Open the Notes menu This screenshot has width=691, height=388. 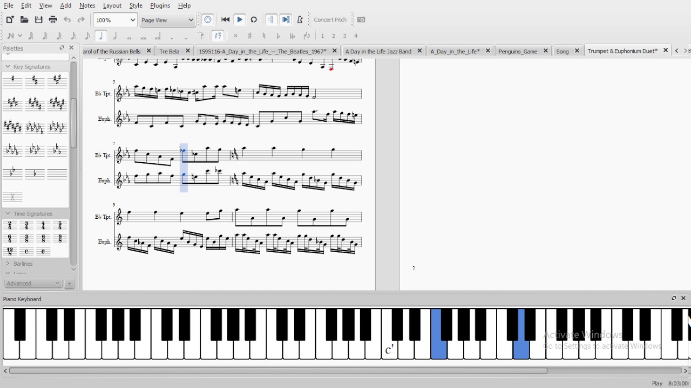[x=87, y=5]
